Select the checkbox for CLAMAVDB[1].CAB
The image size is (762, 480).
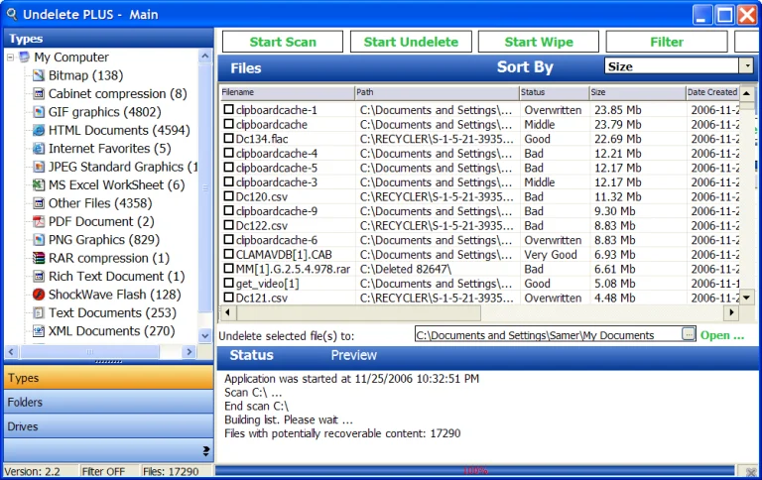(x=228, y=254)
